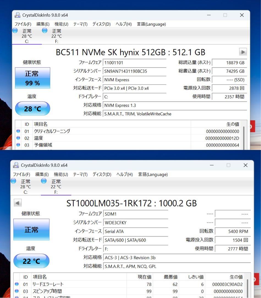
Task: Open テーマ(T) menu in bottom window
Action: pyautogui.click(x=80, y=174)
